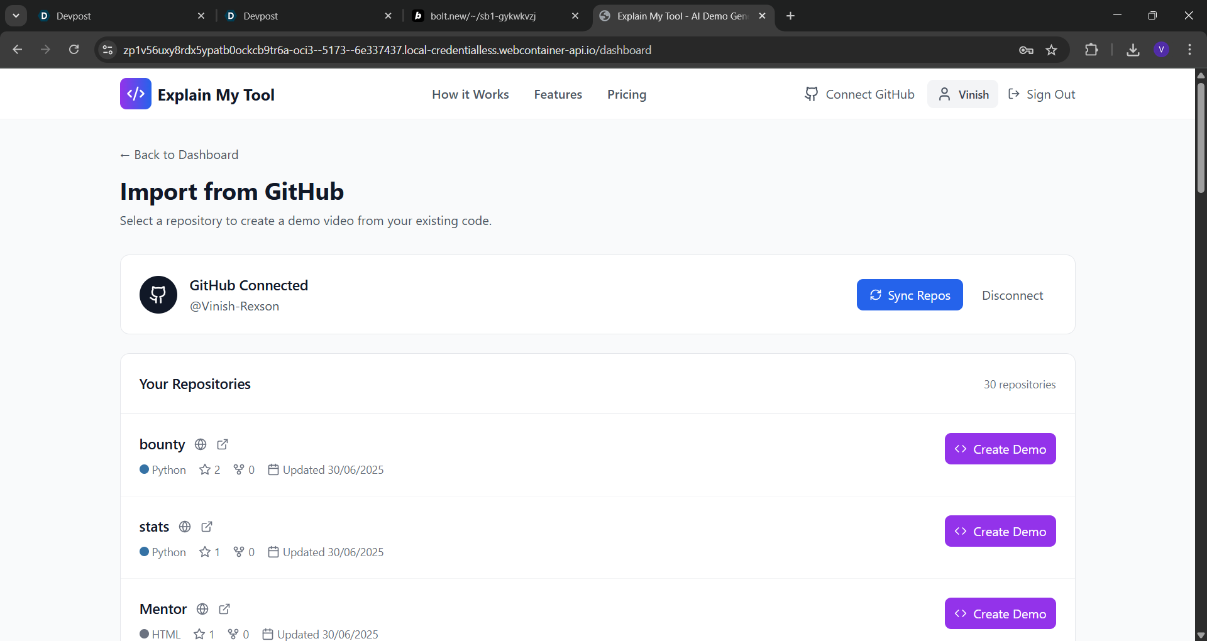Open the browser extensions puzzle icon
This screenshot has height=641, width=1207.
pos(1092,50)
